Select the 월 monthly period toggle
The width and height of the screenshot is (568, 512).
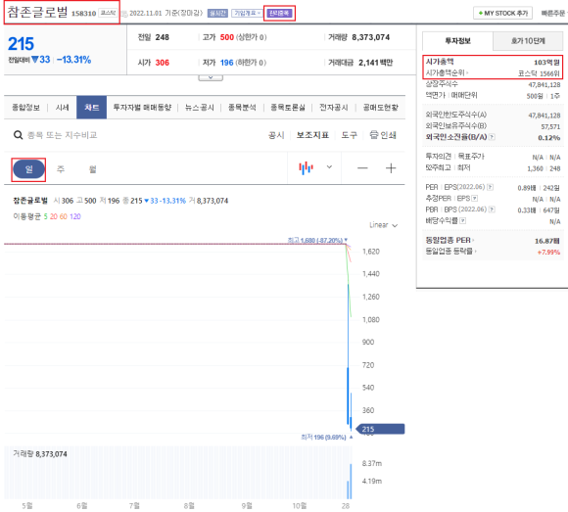[x=93, y=169]
